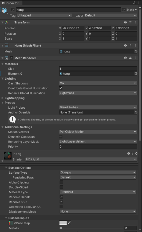This screenshot has width=142, height=232.
Task: Open Mesh Renderer presets icon
Action: 130,58
